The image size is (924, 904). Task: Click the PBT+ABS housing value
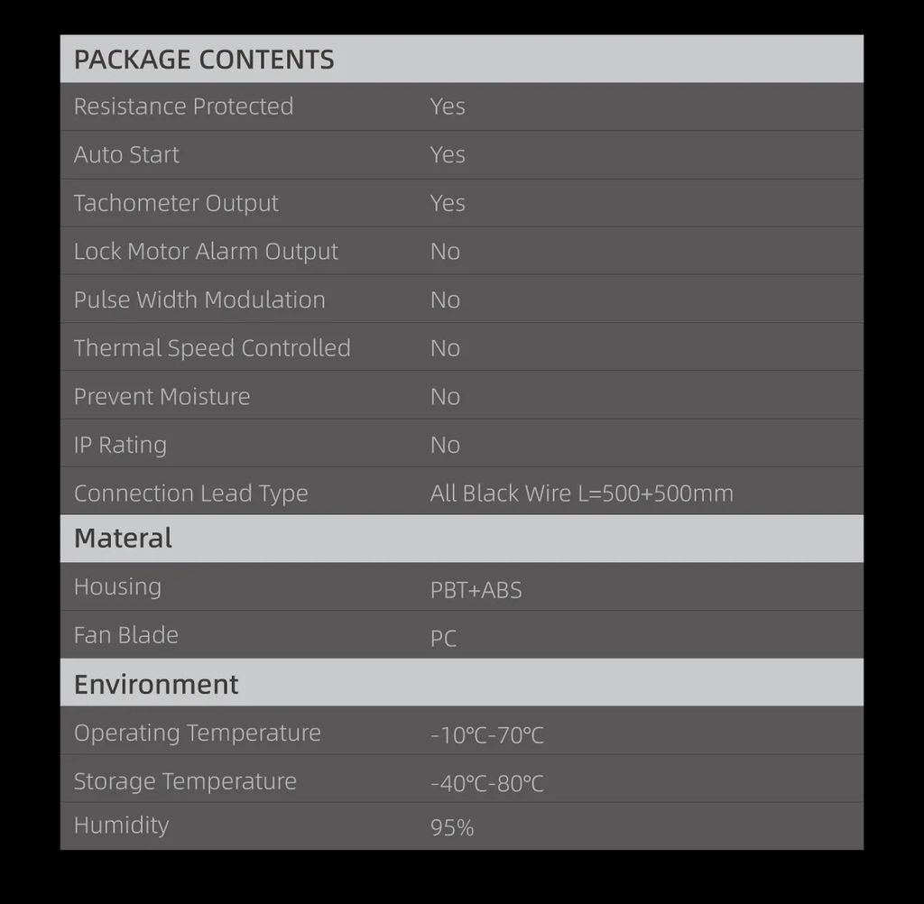[x=476, y=590]
